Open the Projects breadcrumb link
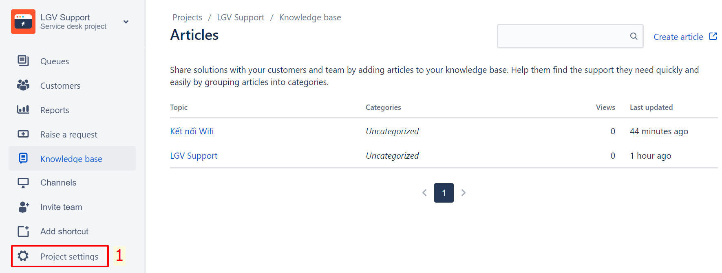The image size is (722, 273). click(187, 17)
